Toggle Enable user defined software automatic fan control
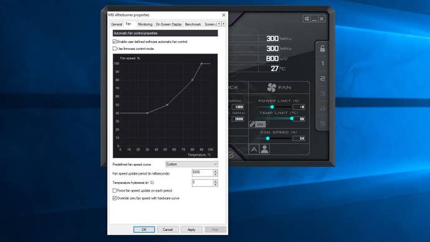The height and width of the screenshot is (242, 430). click(x=115, y=42)
